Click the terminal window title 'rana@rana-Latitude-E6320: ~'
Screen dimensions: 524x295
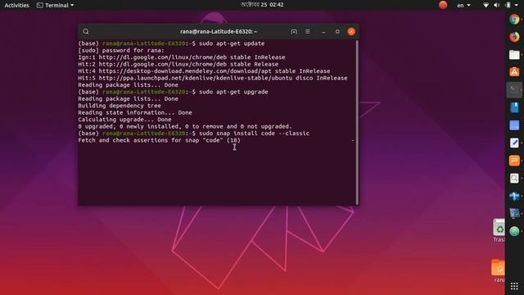click(x=219, y=31)
